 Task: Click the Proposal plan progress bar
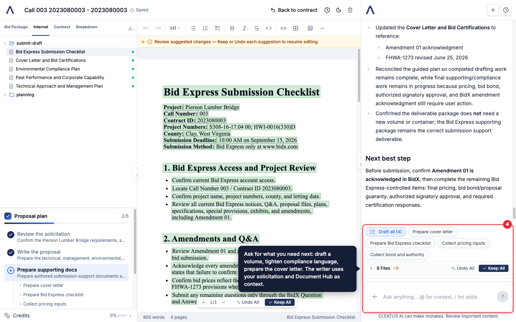(x=66, y=223)
